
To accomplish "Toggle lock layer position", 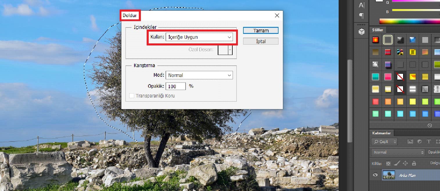I will tap(406, 163).
